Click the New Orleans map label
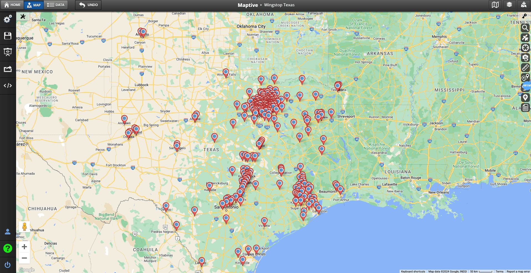The height and width of the screenshot is (273, 531). point(438,192)
